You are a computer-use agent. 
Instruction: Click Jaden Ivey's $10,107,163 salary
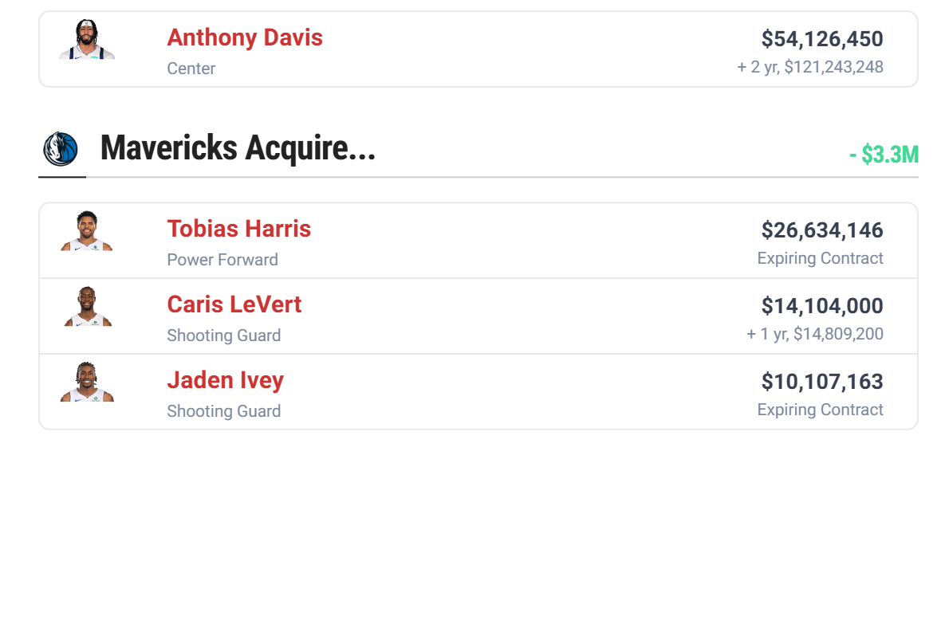[821, 382]
